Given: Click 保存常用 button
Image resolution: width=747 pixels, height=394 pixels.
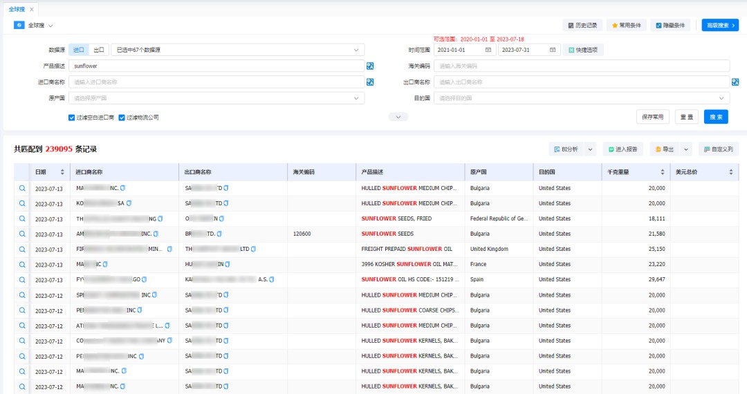Looking at the screenshot, I should tap(653, 117).
